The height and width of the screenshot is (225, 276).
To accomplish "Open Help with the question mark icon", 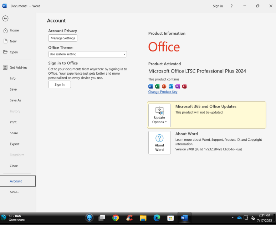I will click(231, 6).
